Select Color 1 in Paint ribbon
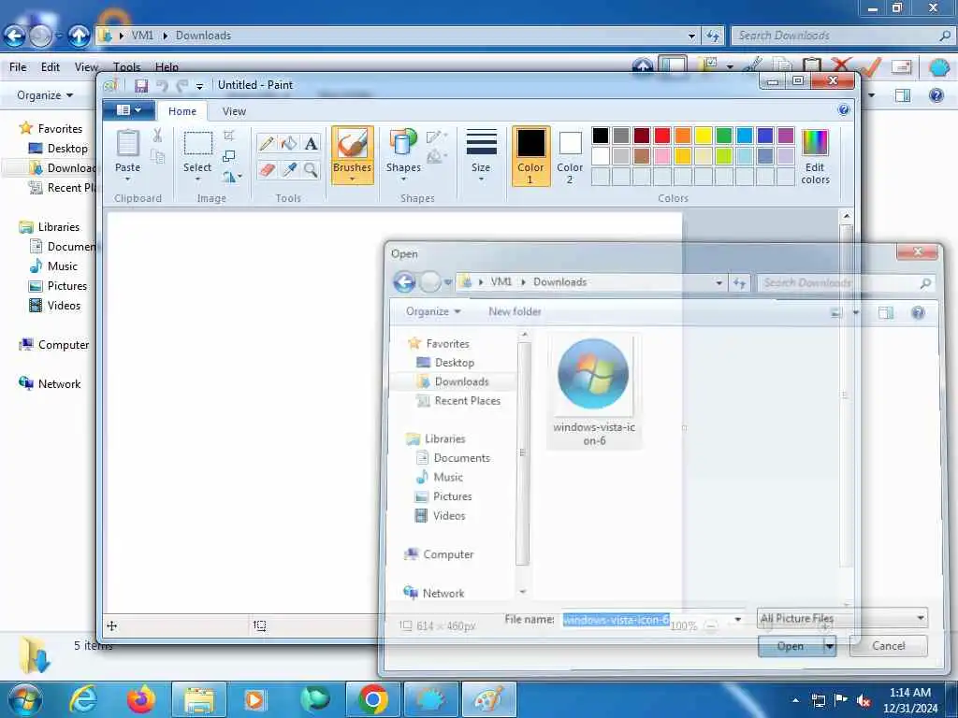The height and width of the screenshot is (718, 958). point(530,156)
